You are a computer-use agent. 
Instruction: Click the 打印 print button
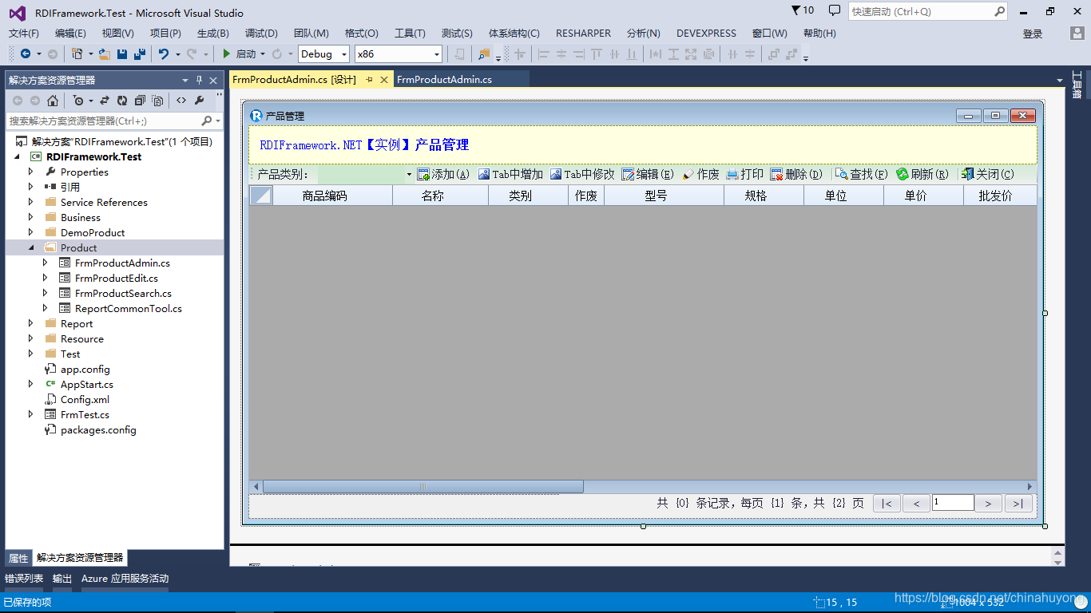coord(744,174)
